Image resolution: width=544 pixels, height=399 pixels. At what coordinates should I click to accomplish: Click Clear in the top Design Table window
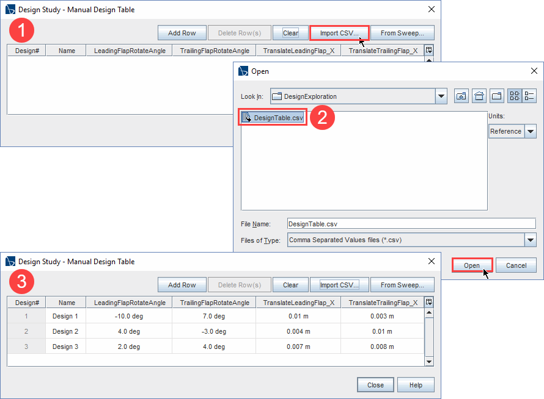click(x=290, y=33)
